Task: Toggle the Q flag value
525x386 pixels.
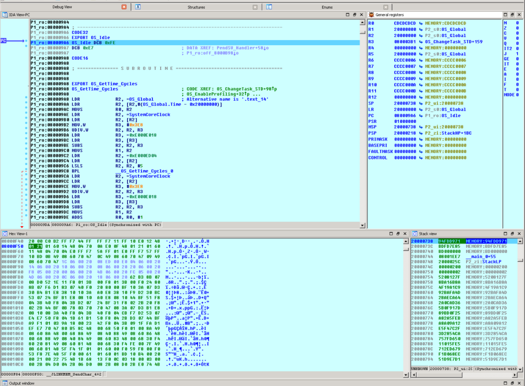Action: click(517, 43)
